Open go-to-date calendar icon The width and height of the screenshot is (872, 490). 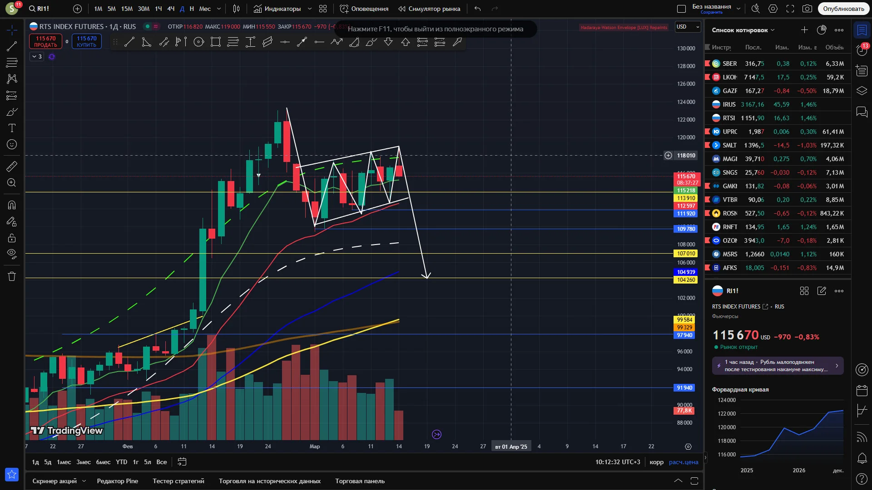coord(182,462)
